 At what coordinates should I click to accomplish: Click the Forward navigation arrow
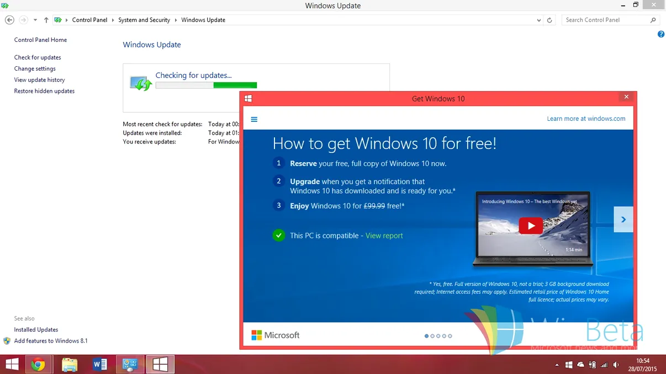[23, 20]
